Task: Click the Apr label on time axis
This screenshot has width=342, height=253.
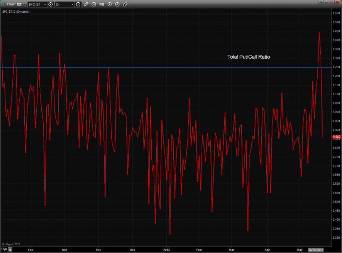Action: 267,250
